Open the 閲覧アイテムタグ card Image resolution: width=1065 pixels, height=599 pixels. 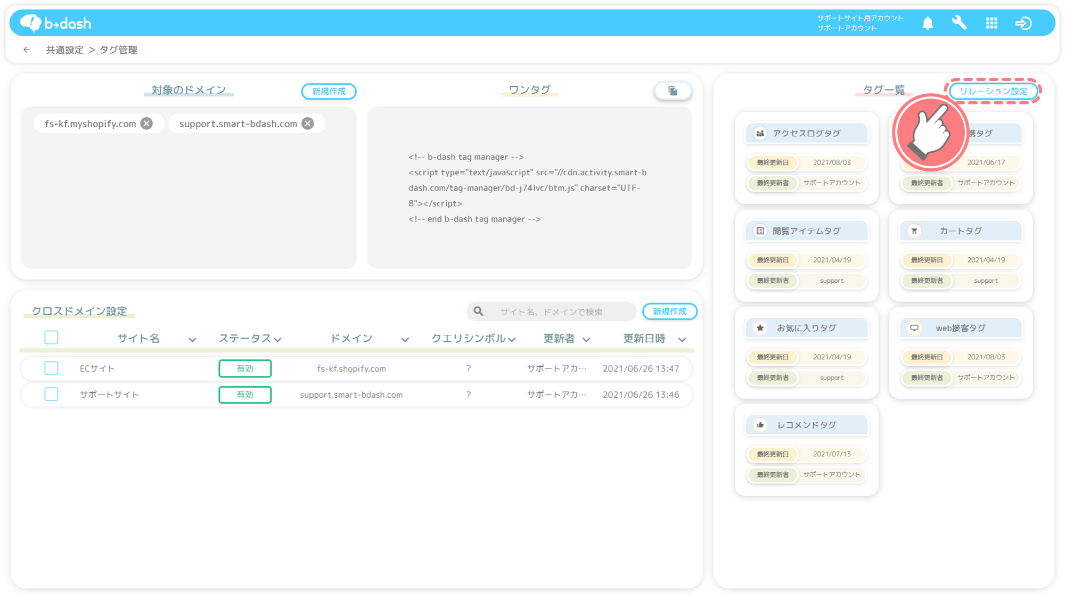pos(806,256)
